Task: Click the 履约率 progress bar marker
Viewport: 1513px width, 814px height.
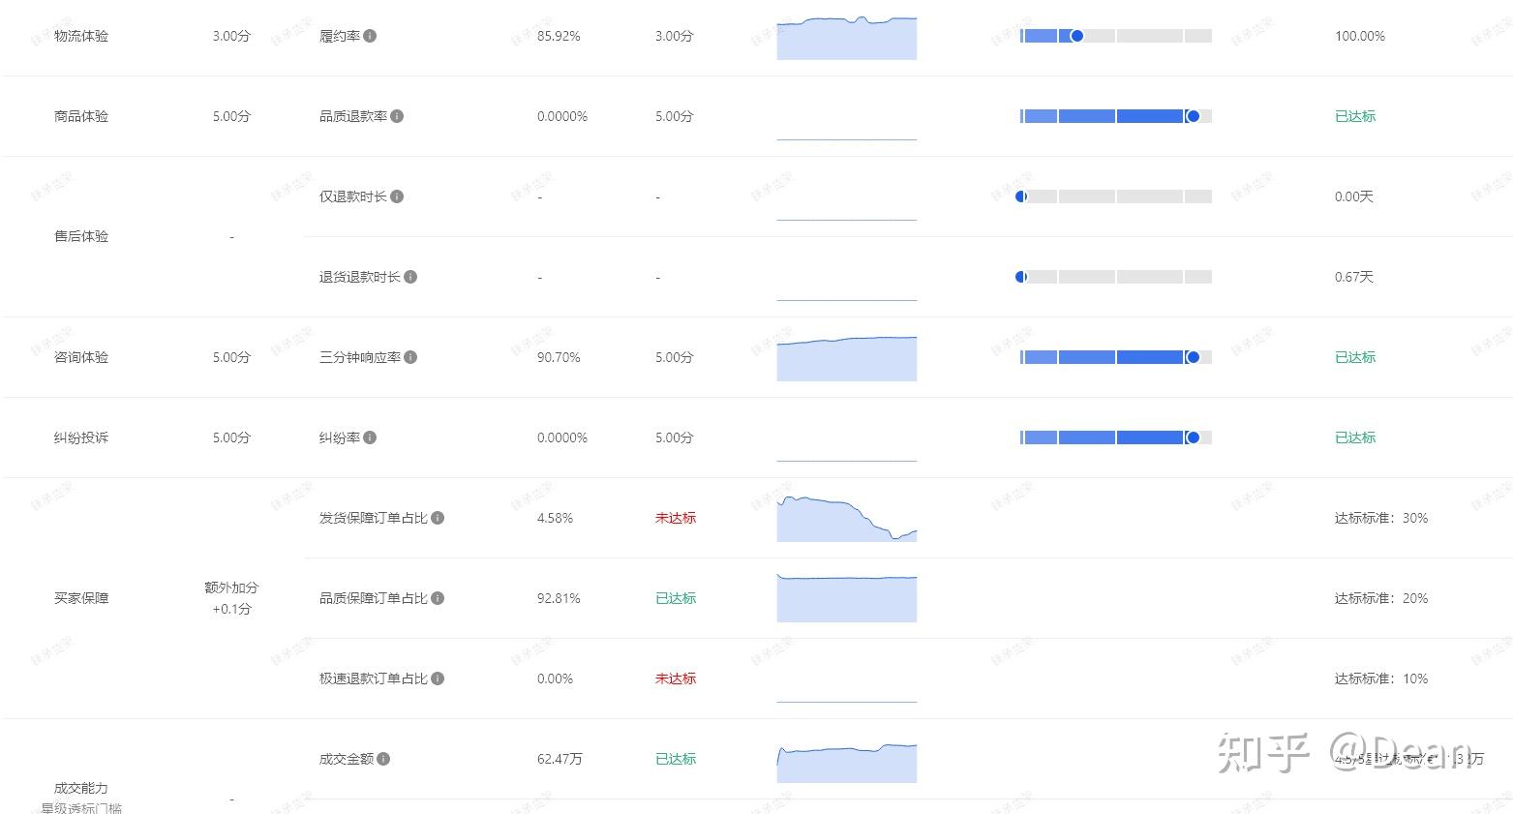Action: pyautogui.click(x=1076, y=36)
